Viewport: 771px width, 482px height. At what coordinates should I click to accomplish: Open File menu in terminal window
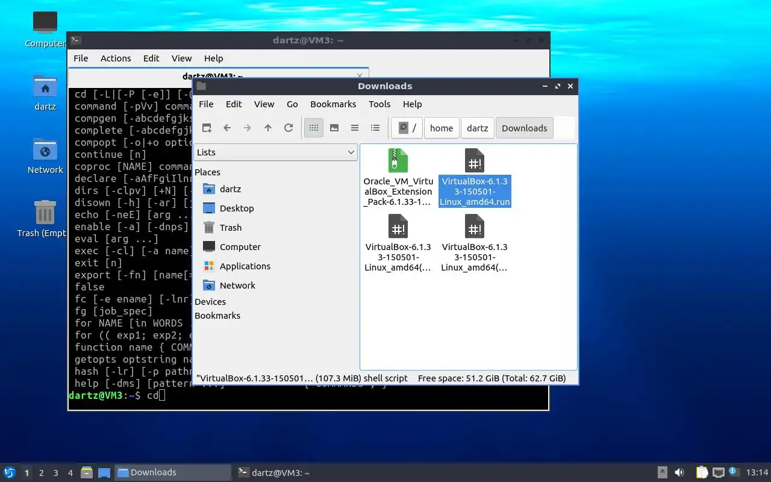[x=81, y=58]
